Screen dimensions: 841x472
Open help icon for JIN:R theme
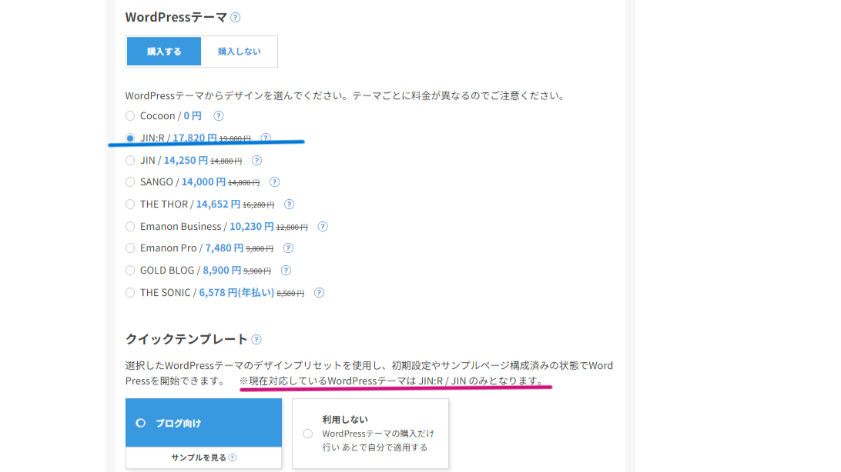click(266, 138)
